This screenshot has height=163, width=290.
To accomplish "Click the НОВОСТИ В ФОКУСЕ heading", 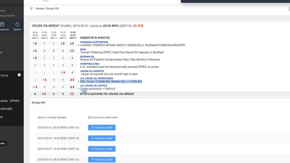I will click(95, 38).
